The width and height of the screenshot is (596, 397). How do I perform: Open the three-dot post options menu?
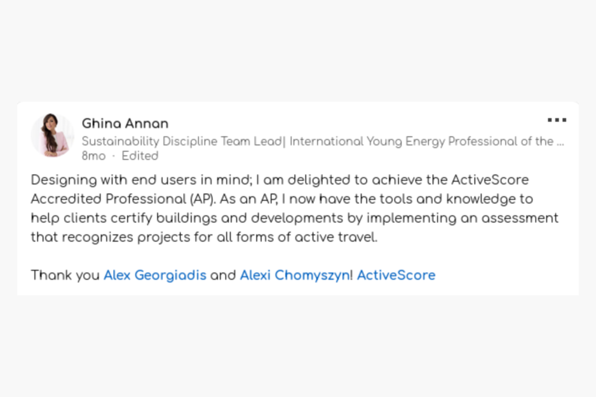[557, 120]
